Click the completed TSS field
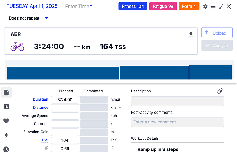This screenshot has height=153, width=237. click(x=94, y=140)
